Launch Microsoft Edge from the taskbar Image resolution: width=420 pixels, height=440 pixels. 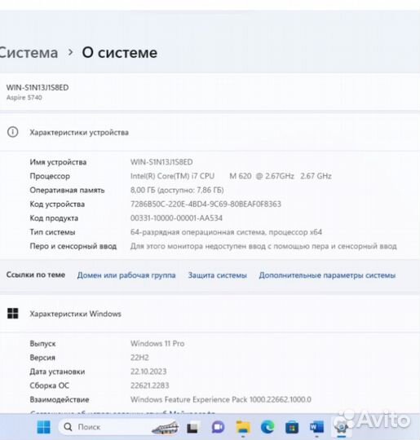click(x=267, y=428)
